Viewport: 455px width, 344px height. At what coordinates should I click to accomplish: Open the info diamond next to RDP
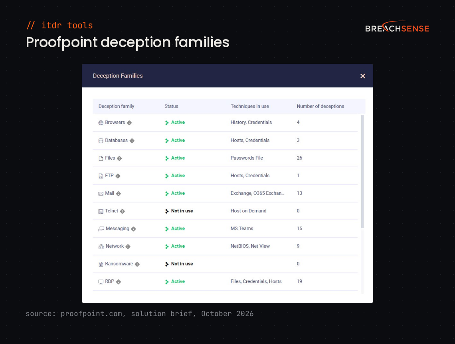tap(119, 282)
